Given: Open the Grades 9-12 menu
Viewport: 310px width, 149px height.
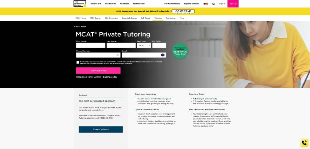Looking at the screenshot, I should click(111, 3).
